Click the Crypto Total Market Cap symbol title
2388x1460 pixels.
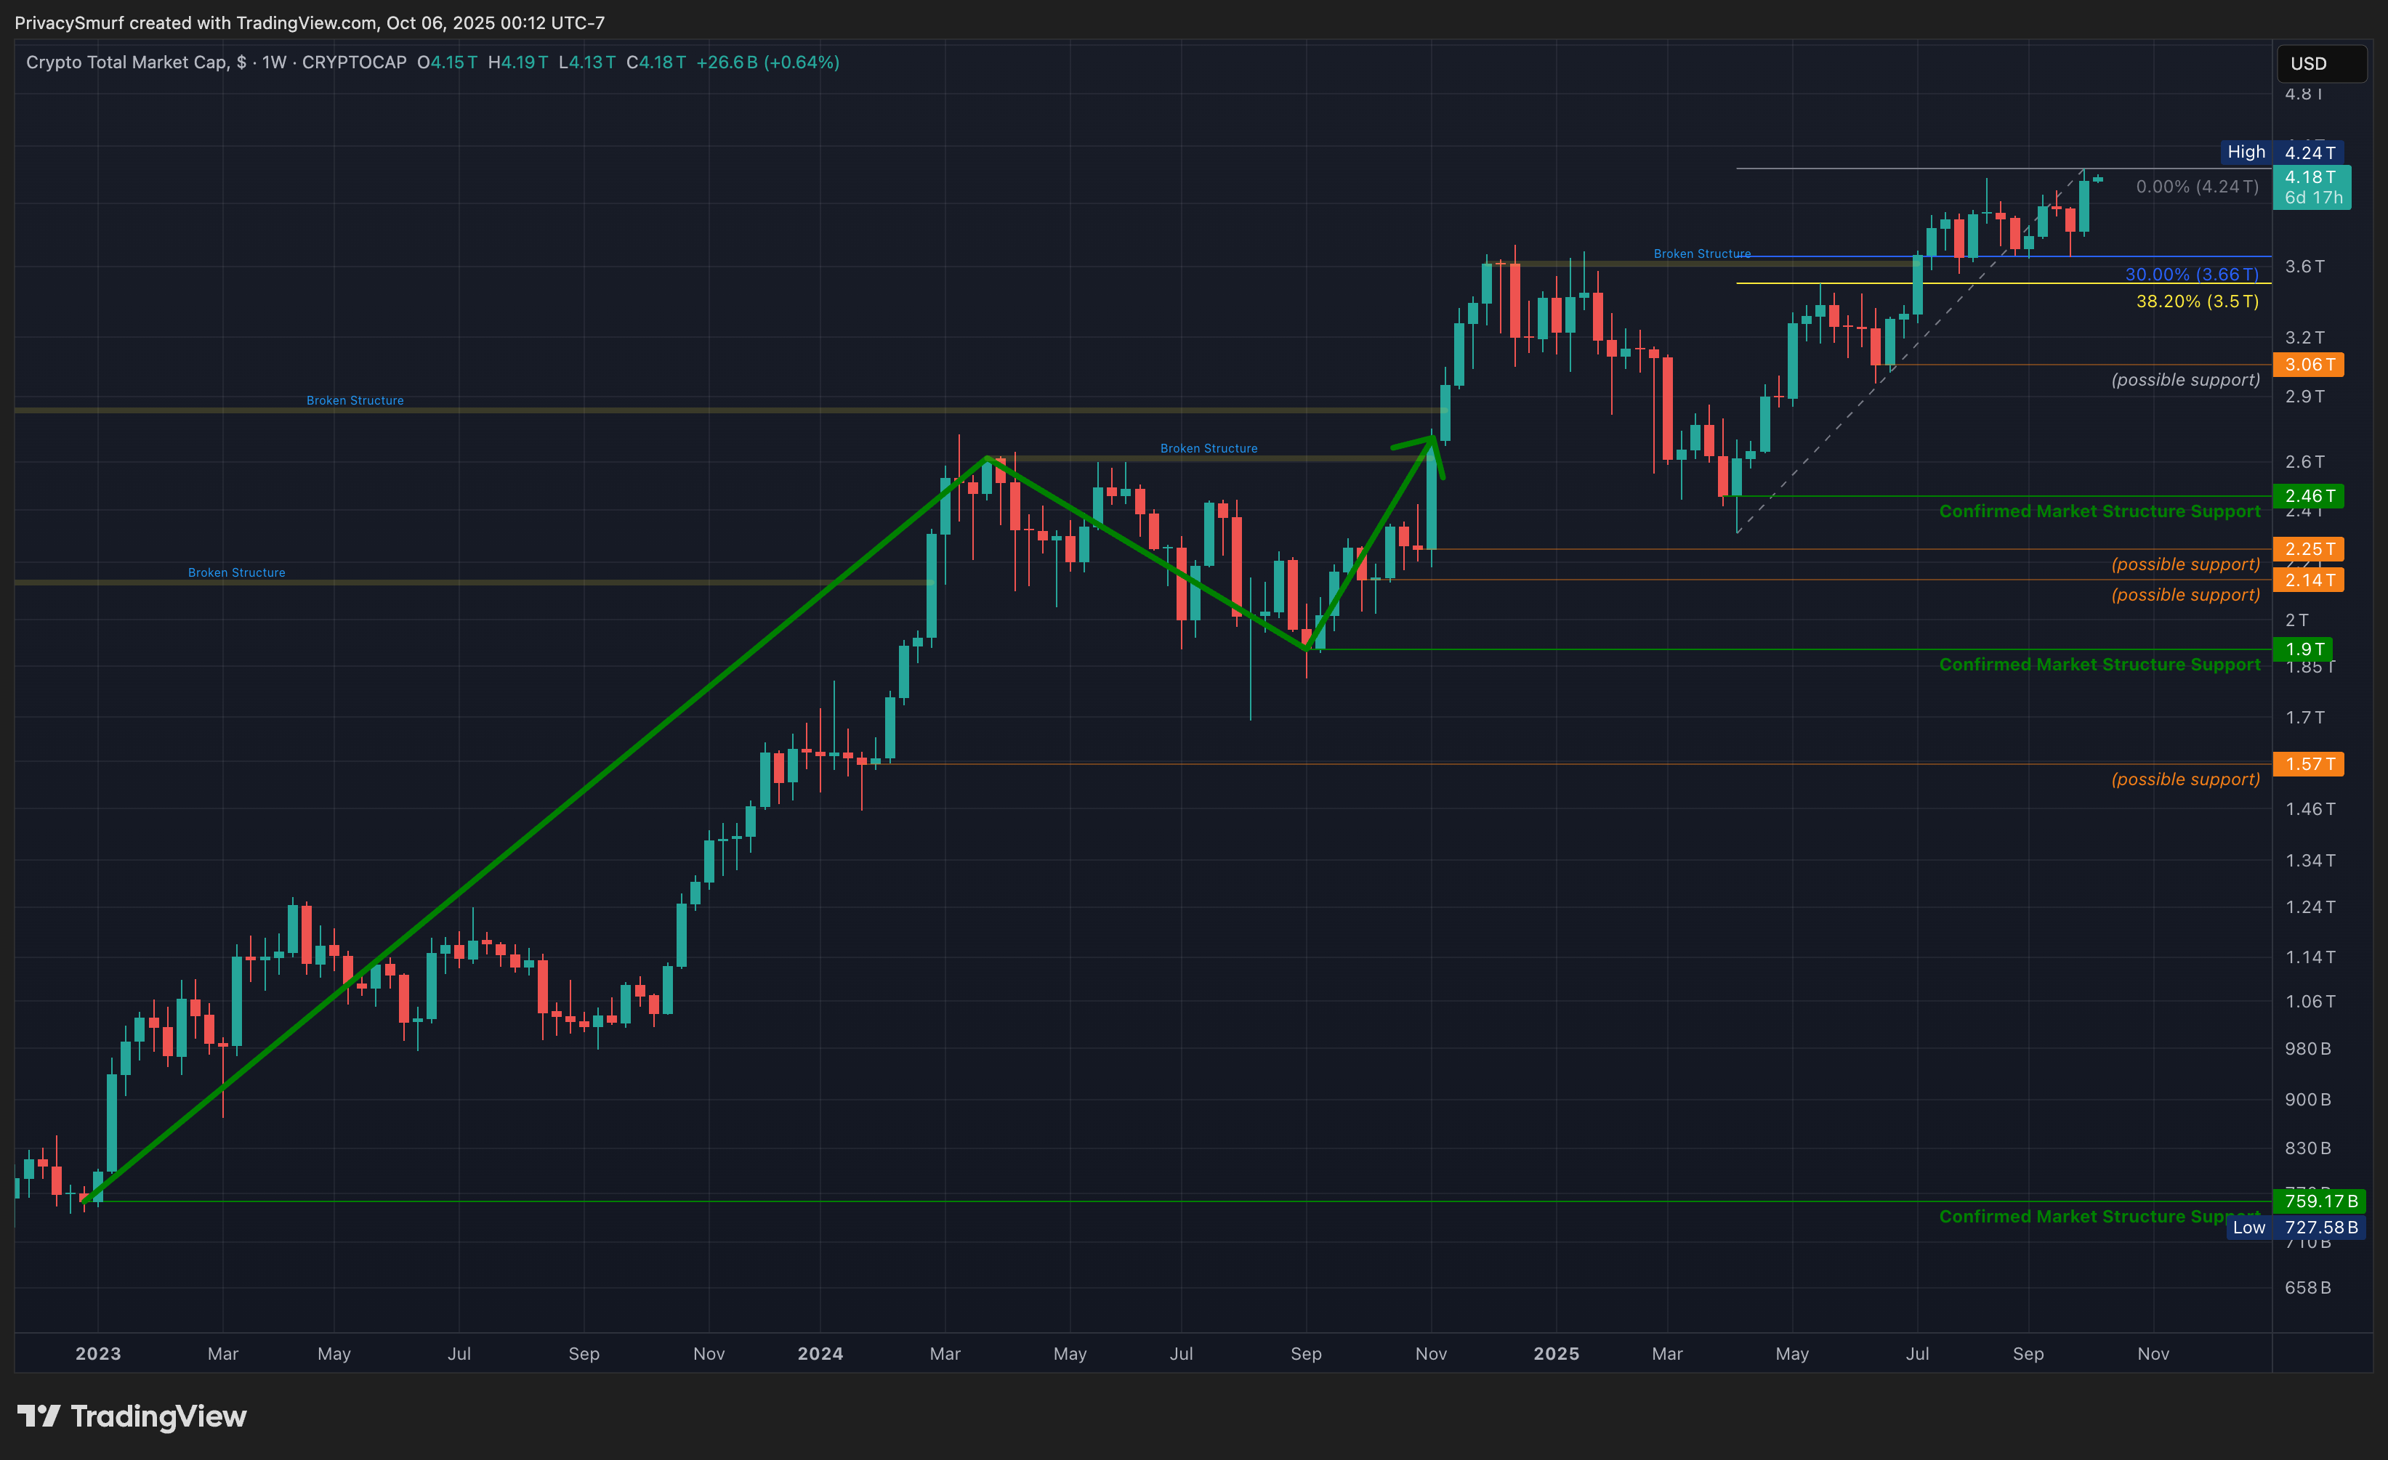tap(129, 62)
